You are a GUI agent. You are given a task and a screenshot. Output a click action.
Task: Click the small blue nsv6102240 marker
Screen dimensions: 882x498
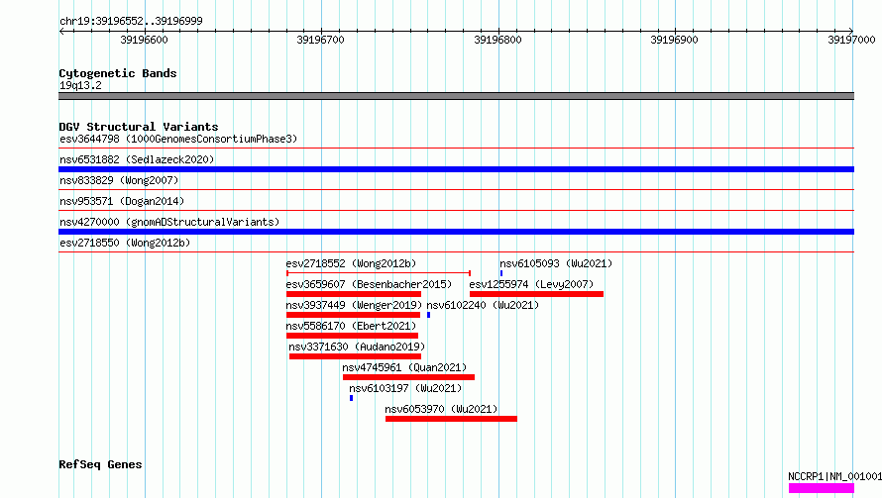pyautogui.click(x=429, y=315)
